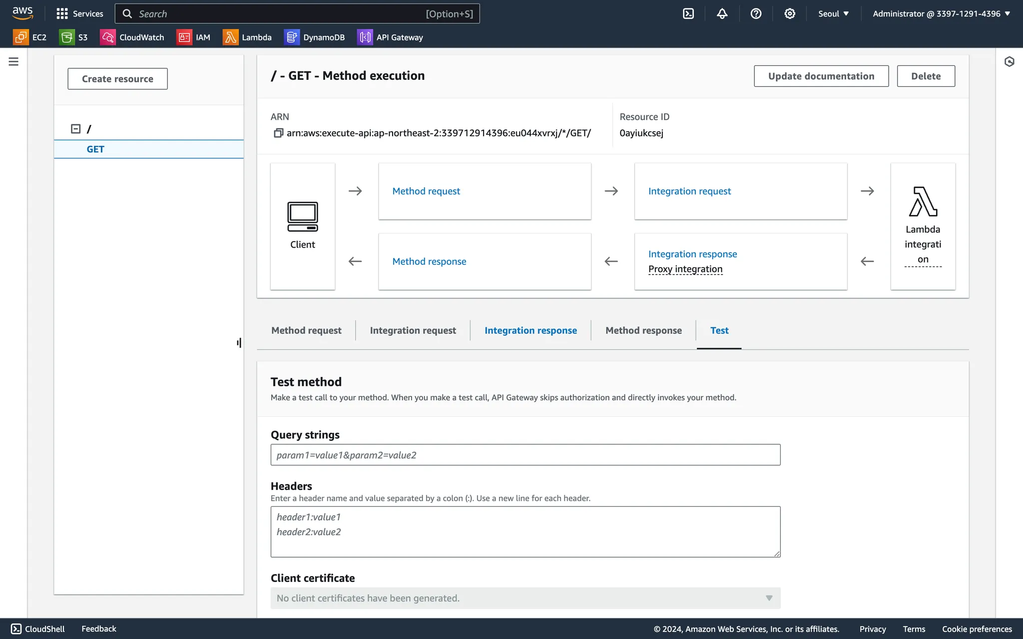Viewport: 1023px width, 639px height.
Task: Click the Query strings input field
Action: pyautogui.click(x=525, y=455)
